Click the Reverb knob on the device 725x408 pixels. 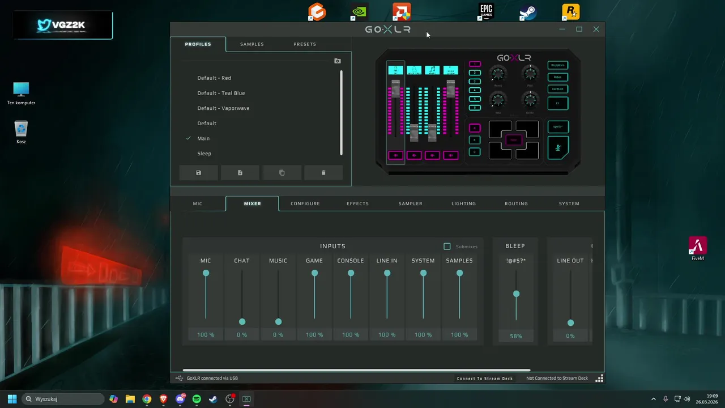498,73
